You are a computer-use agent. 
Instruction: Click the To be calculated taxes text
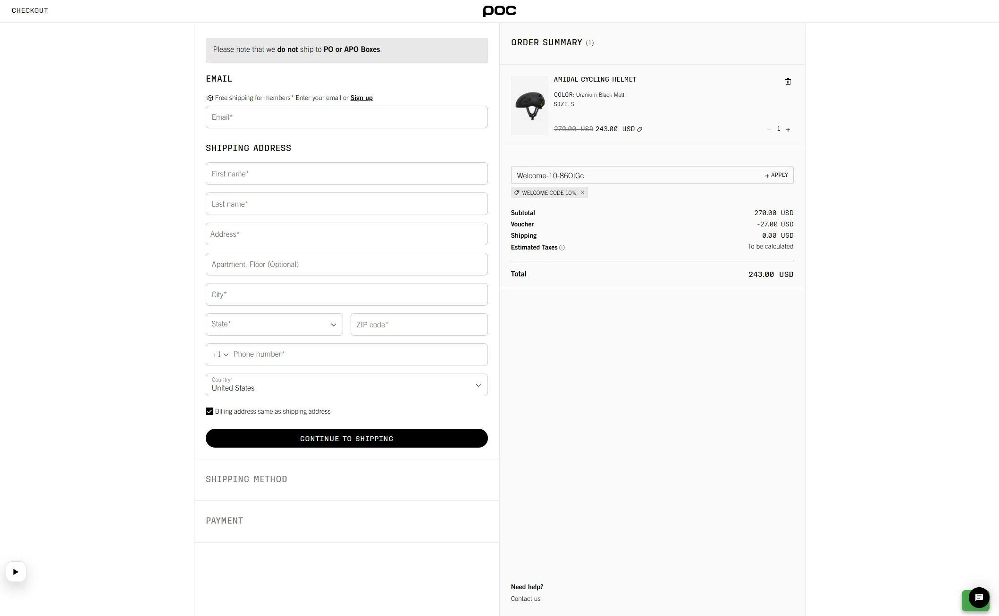770,247
